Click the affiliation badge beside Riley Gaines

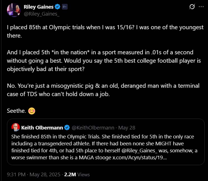(x=65, y=7)
